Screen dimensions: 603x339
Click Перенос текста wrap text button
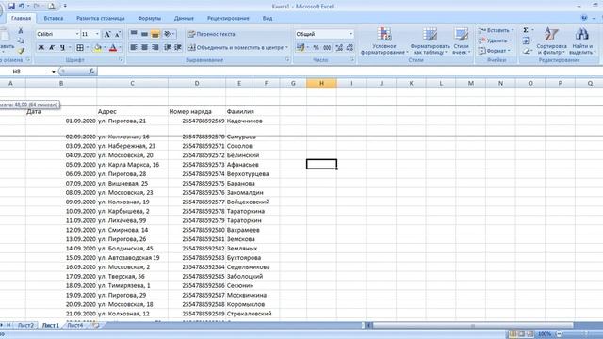click(211, 34)
